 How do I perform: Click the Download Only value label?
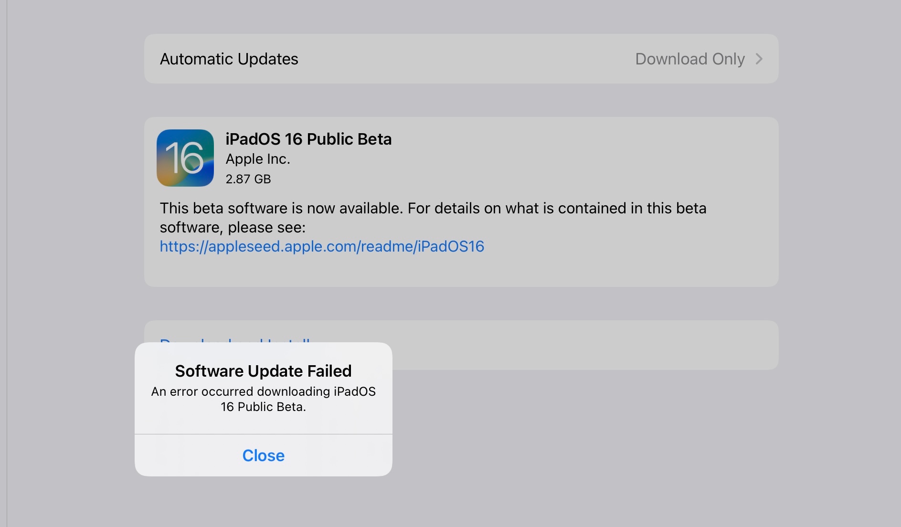pyautogui.click(x=690, y=59)
